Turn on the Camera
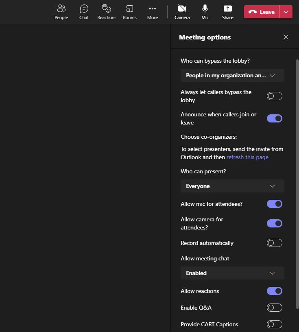The width and height of the screenshot is (299, 332). [x=182, y=11]
